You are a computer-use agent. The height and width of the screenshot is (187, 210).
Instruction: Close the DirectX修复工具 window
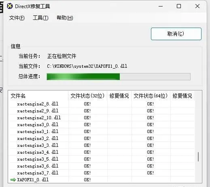(197, 6)
